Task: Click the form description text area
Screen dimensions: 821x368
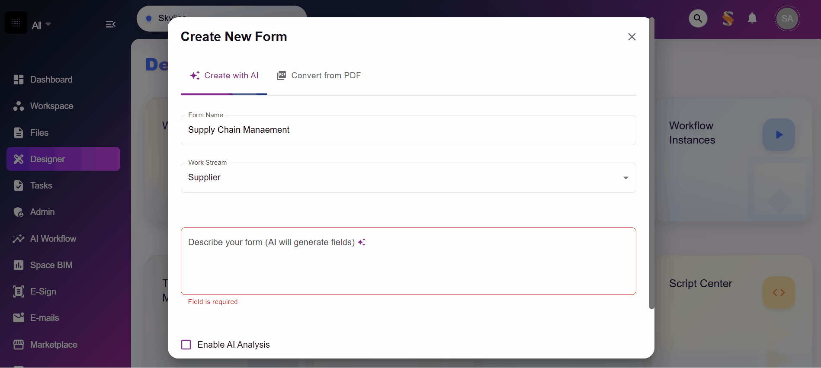Action: tap(408, 261)
